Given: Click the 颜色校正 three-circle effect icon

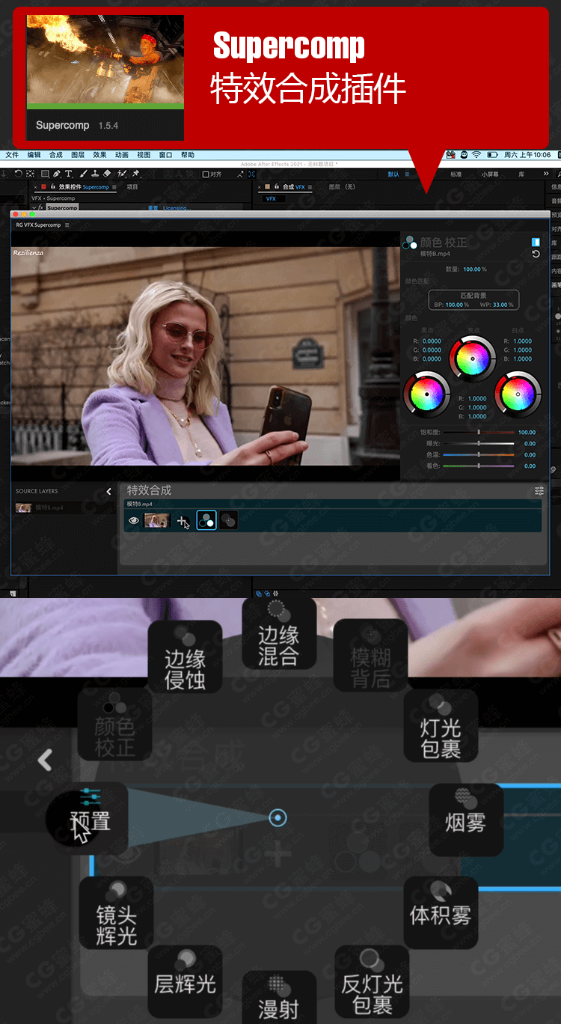Looking at the screenshot, I should click(410, 243).
